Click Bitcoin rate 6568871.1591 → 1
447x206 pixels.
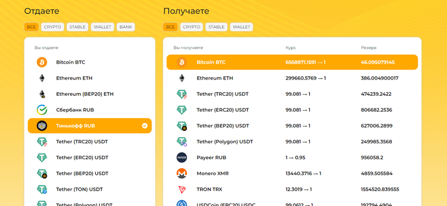click(305, 62)
